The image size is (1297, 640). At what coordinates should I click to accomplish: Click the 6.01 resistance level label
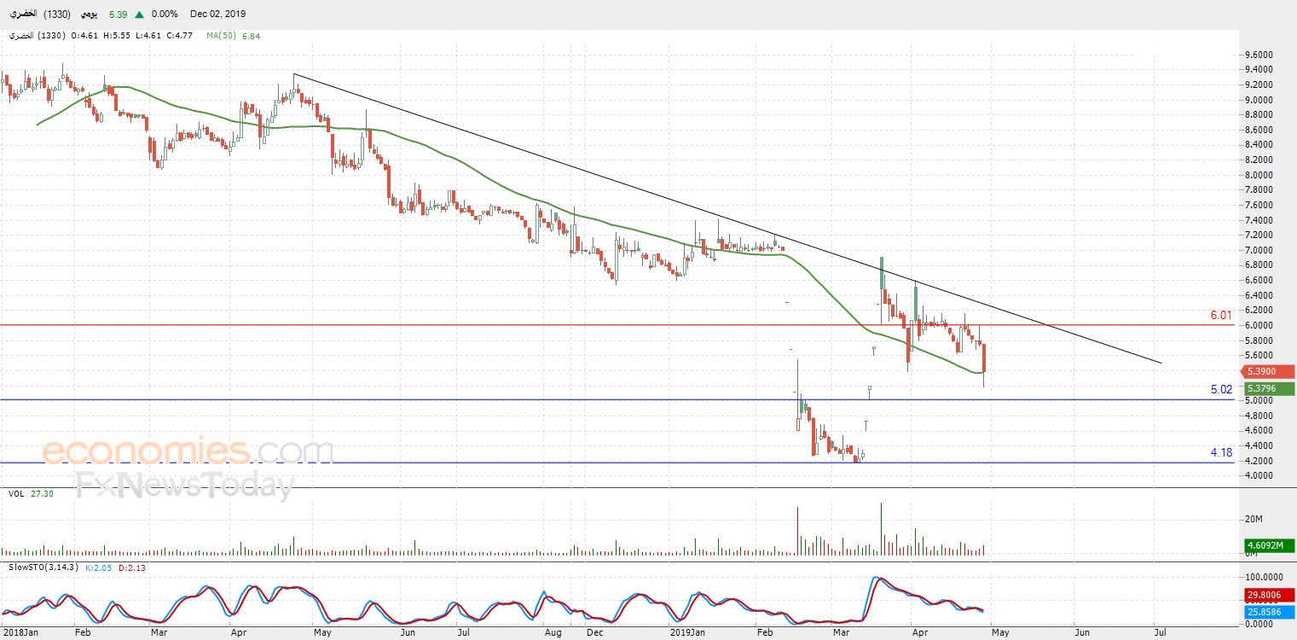tap(1221, 315)
